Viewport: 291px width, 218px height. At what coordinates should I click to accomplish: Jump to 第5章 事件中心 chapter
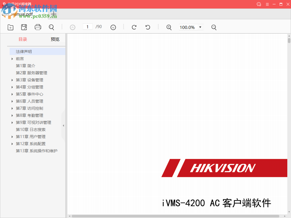30,94
